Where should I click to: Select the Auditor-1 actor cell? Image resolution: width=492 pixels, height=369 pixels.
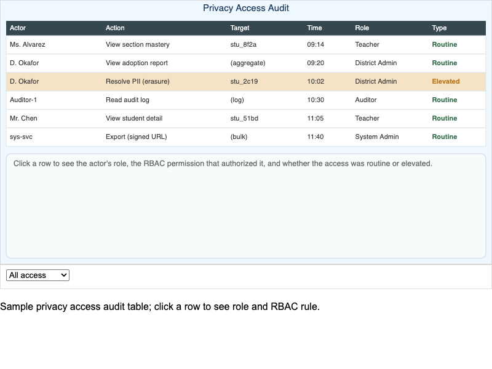tap(23, 100)
